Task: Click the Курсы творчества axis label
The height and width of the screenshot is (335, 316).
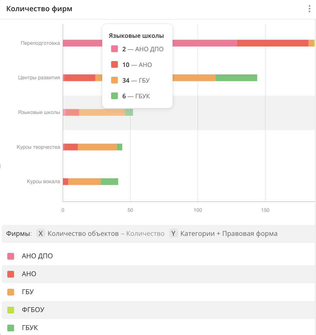Action: point(38,147)
